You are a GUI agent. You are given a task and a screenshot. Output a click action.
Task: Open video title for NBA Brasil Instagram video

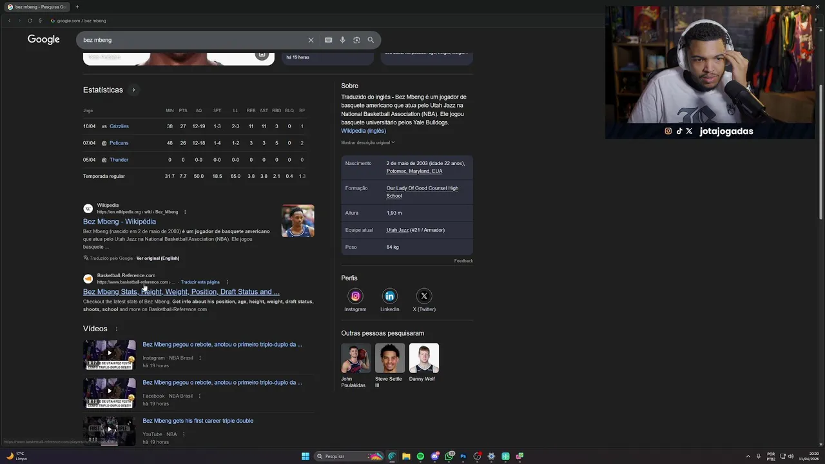pyautogui.click(x=222, y=344)
